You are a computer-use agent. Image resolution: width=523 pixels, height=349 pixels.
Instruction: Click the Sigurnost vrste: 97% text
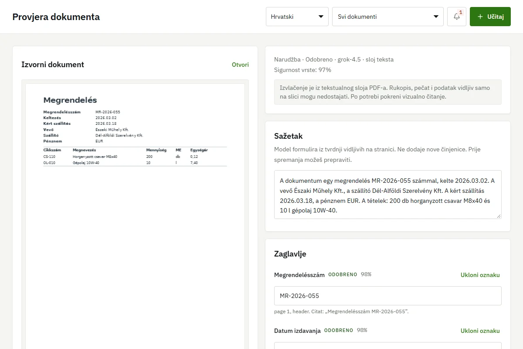pos(302,70)
